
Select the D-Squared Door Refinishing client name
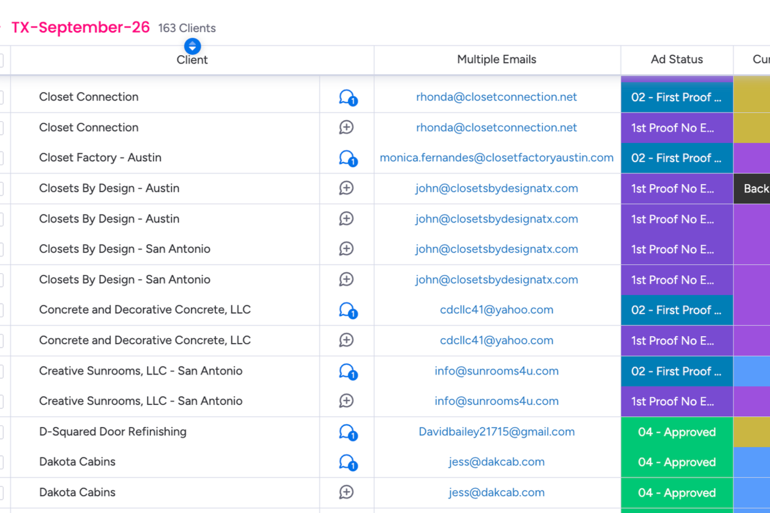[113, 431]
